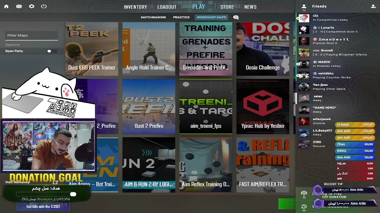
Task: Switch to the PRACTICE tab
Action: click(181, 17)
